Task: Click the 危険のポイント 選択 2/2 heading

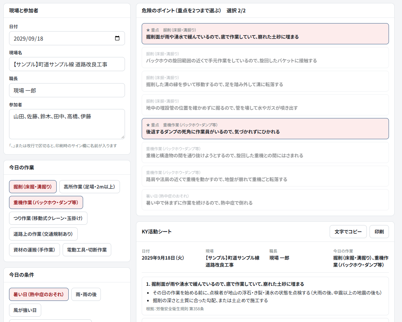Action: [x=194, y=10]
